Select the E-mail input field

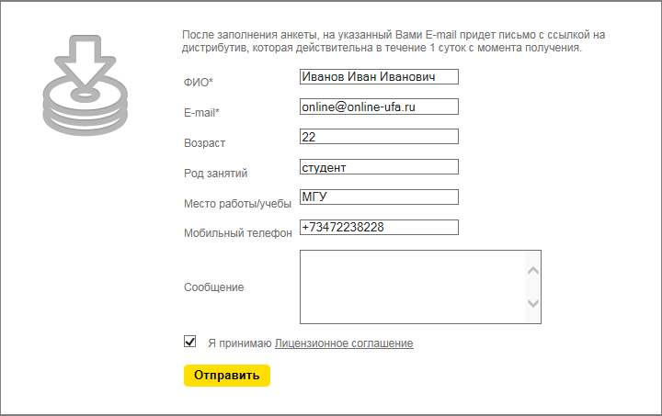point(379,107)
